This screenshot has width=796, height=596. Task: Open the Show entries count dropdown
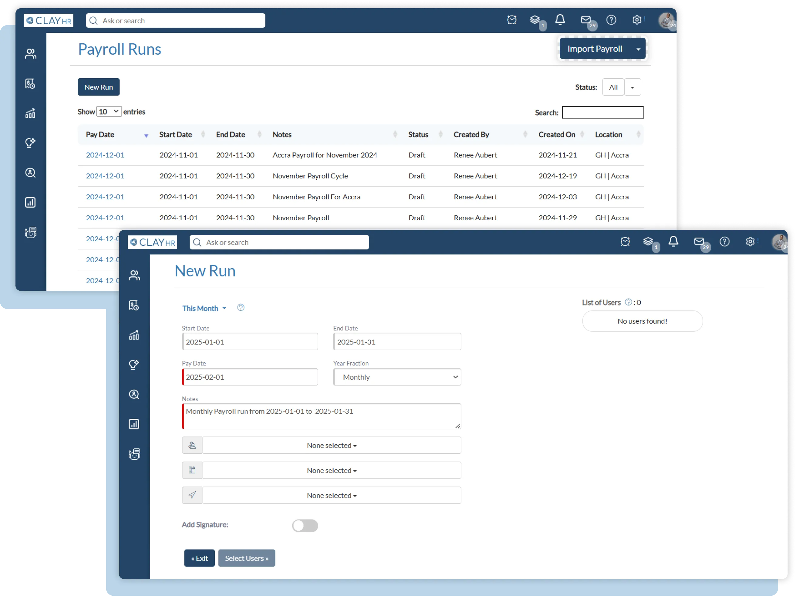109,112
